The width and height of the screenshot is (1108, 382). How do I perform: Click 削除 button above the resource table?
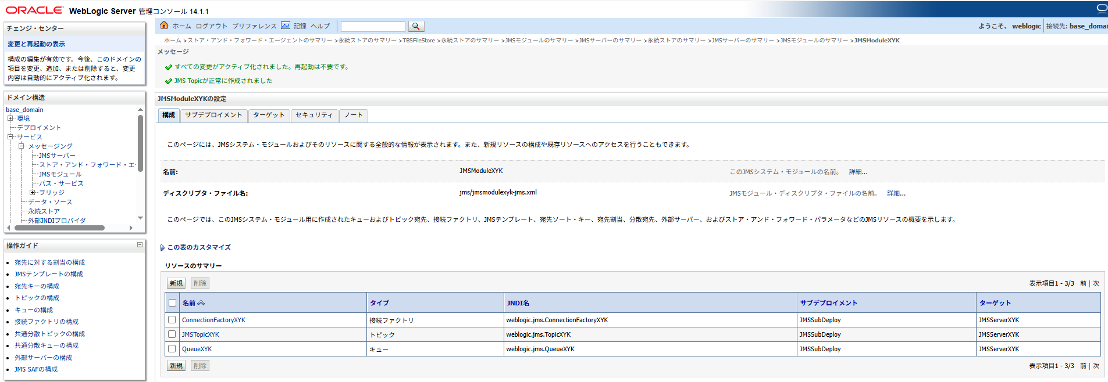(x=200, y=283)
